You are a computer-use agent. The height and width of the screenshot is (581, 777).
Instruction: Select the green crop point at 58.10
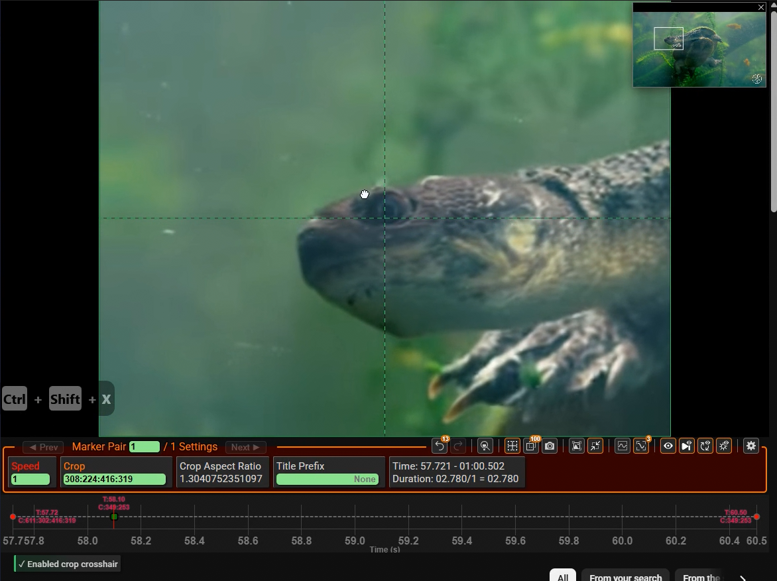114,517
